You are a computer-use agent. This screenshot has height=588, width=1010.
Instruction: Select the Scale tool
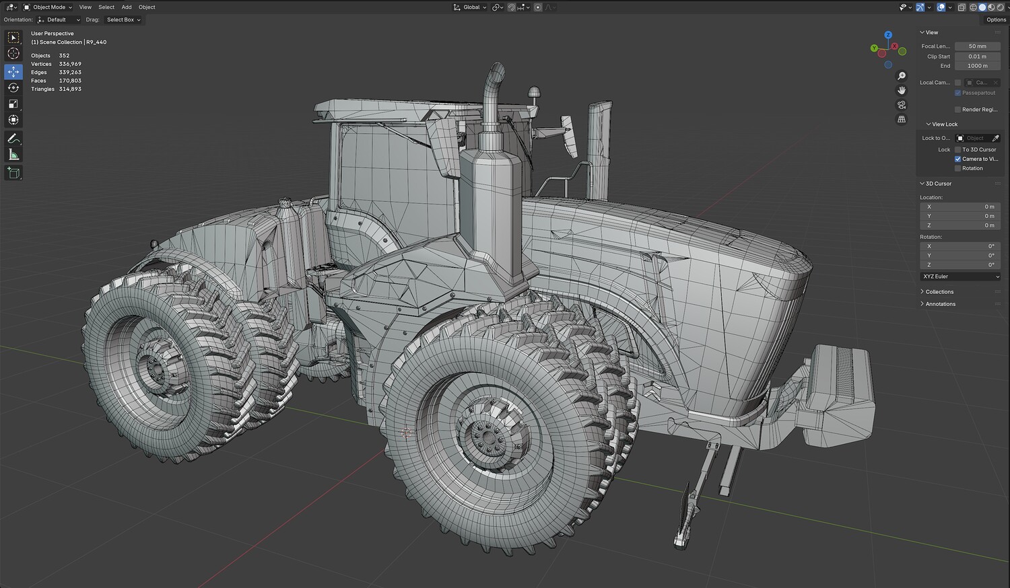point(13,104)
